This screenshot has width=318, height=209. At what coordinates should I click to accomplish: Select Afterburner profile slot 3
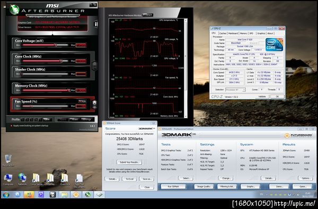tap(31, 119)
